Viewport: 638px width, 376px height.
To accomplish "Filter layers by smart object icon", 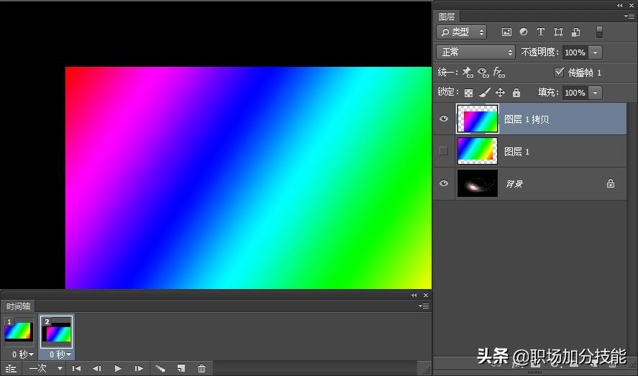I will click(x=575, y=32).
